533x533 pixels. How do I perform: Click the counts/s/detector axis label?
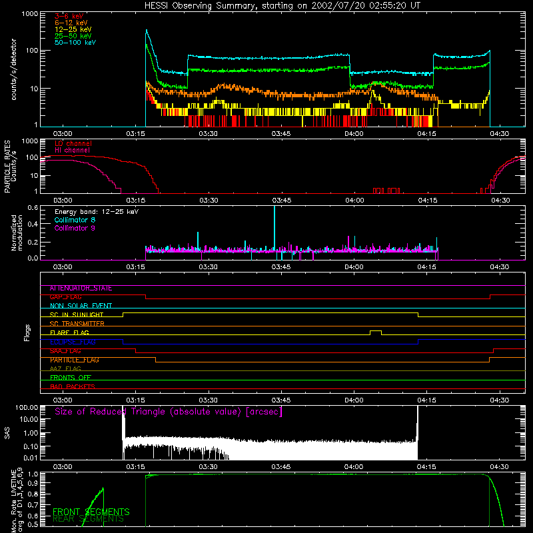(x=14, y=69)
